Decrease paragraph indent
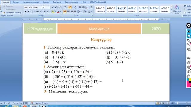Viewport: 191px width, 107px height. (x=80, y=7)
